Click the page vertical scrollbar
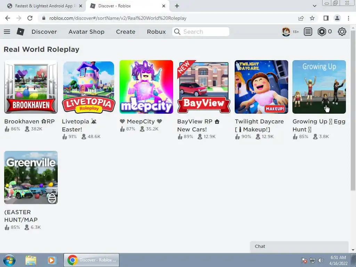Image resolution: width=356 pixels, height=267 pixels. pyautogui.click(x=353, y=110)
